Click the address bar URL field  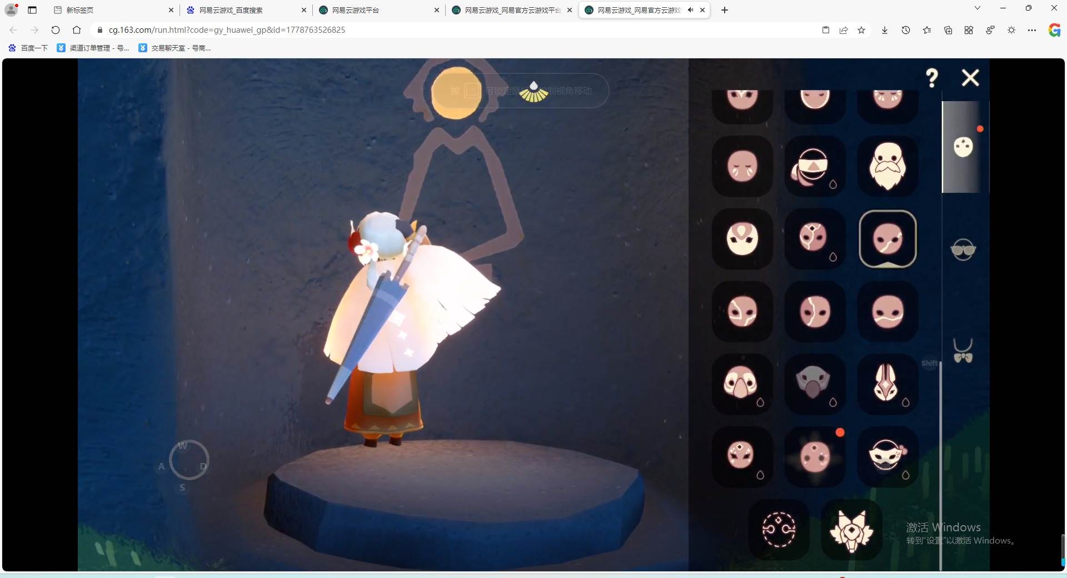coord(456,30)
